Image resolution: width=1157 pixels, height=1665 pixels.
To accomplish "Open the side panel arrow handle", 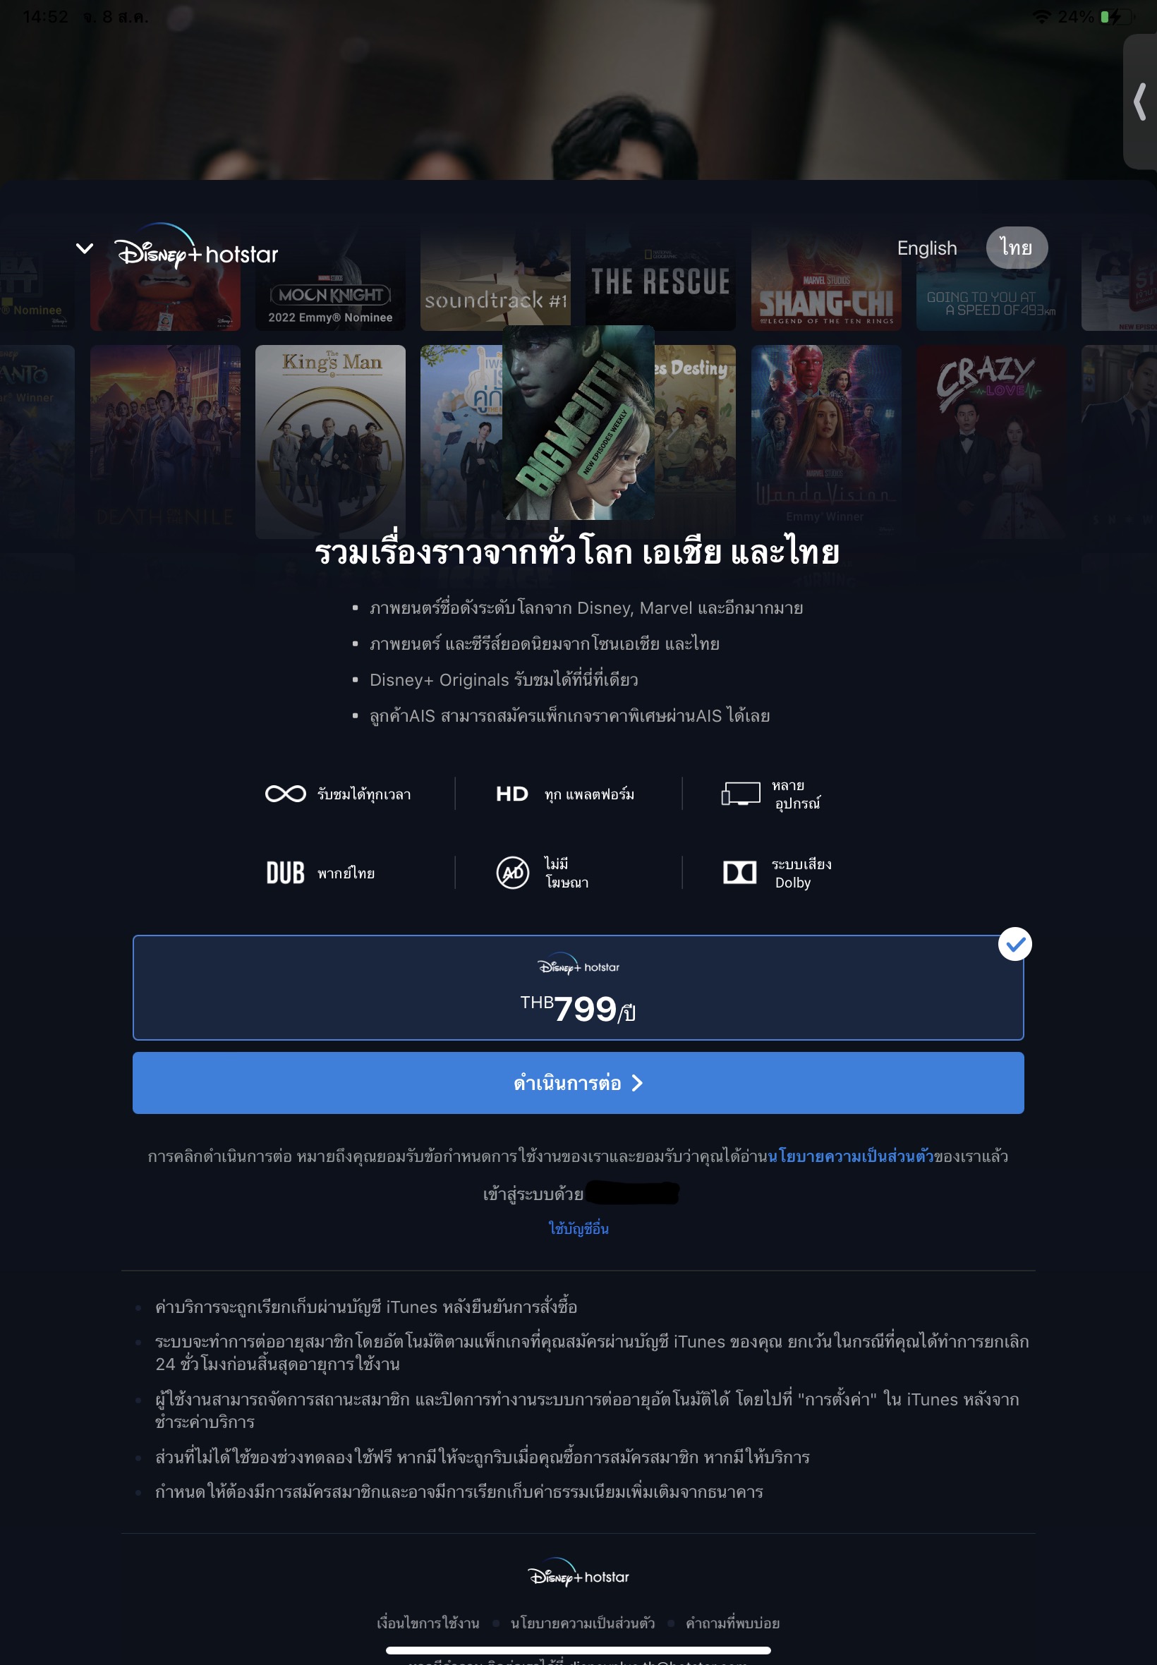I will pyautogui.click(x=1139, y=102).
